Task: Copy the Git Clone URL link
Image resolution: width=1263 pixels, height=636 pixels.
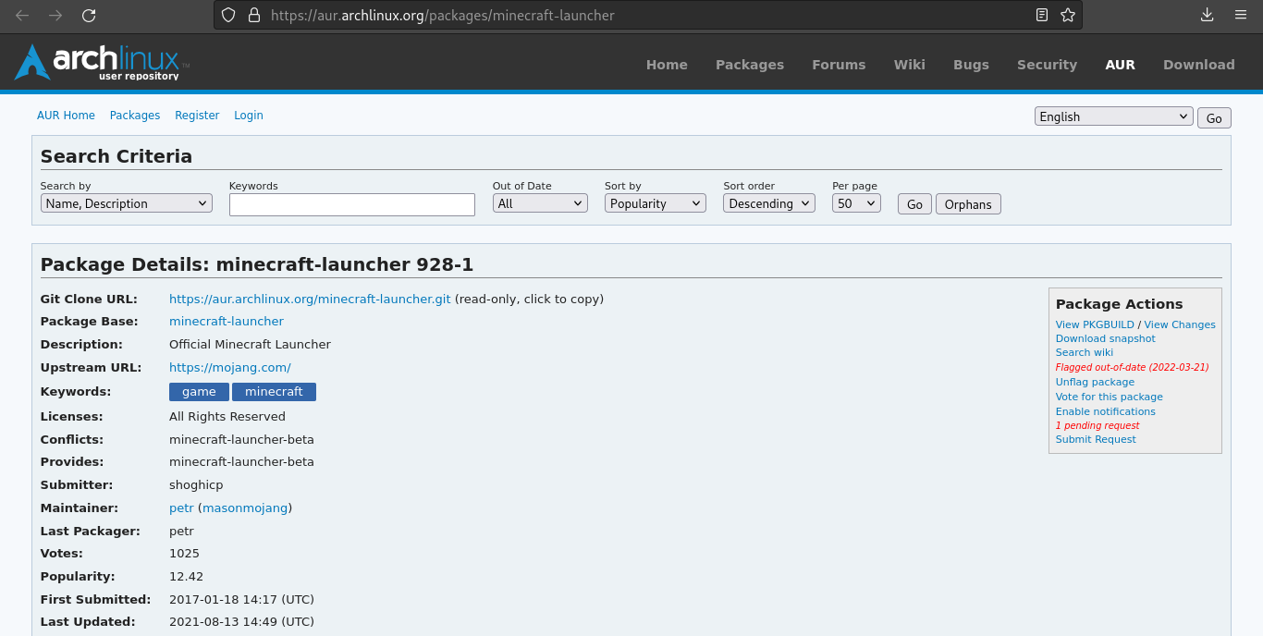Action: (x=310, y=299)
